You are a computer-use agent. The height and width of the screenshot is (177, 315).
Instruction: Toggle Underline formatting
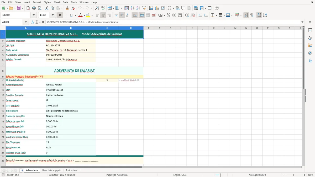(71, 15)
